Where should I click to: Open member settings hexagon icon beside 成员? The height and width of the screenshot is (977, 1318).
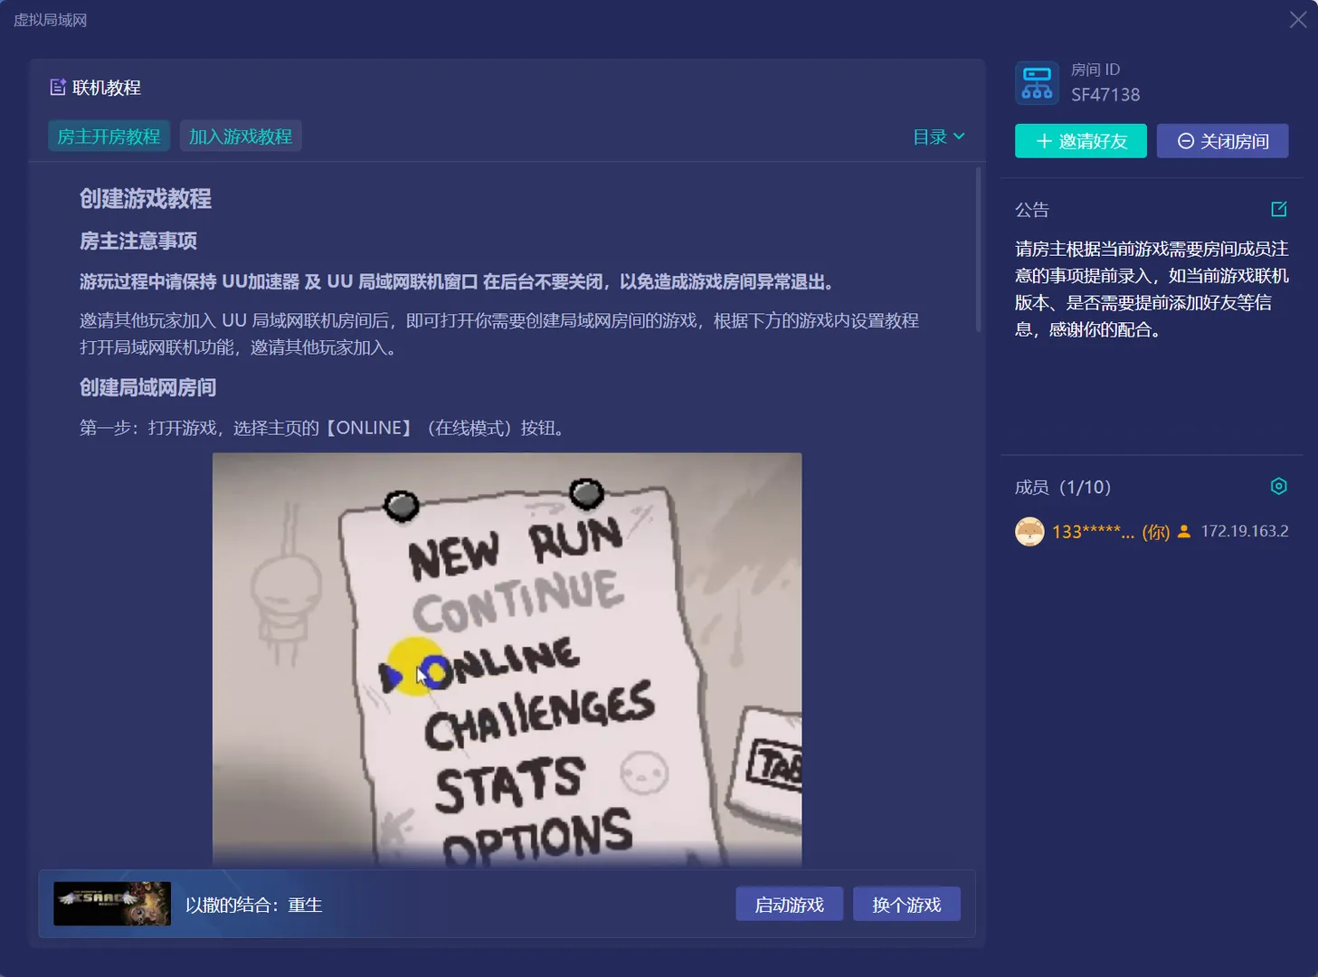1279,487
